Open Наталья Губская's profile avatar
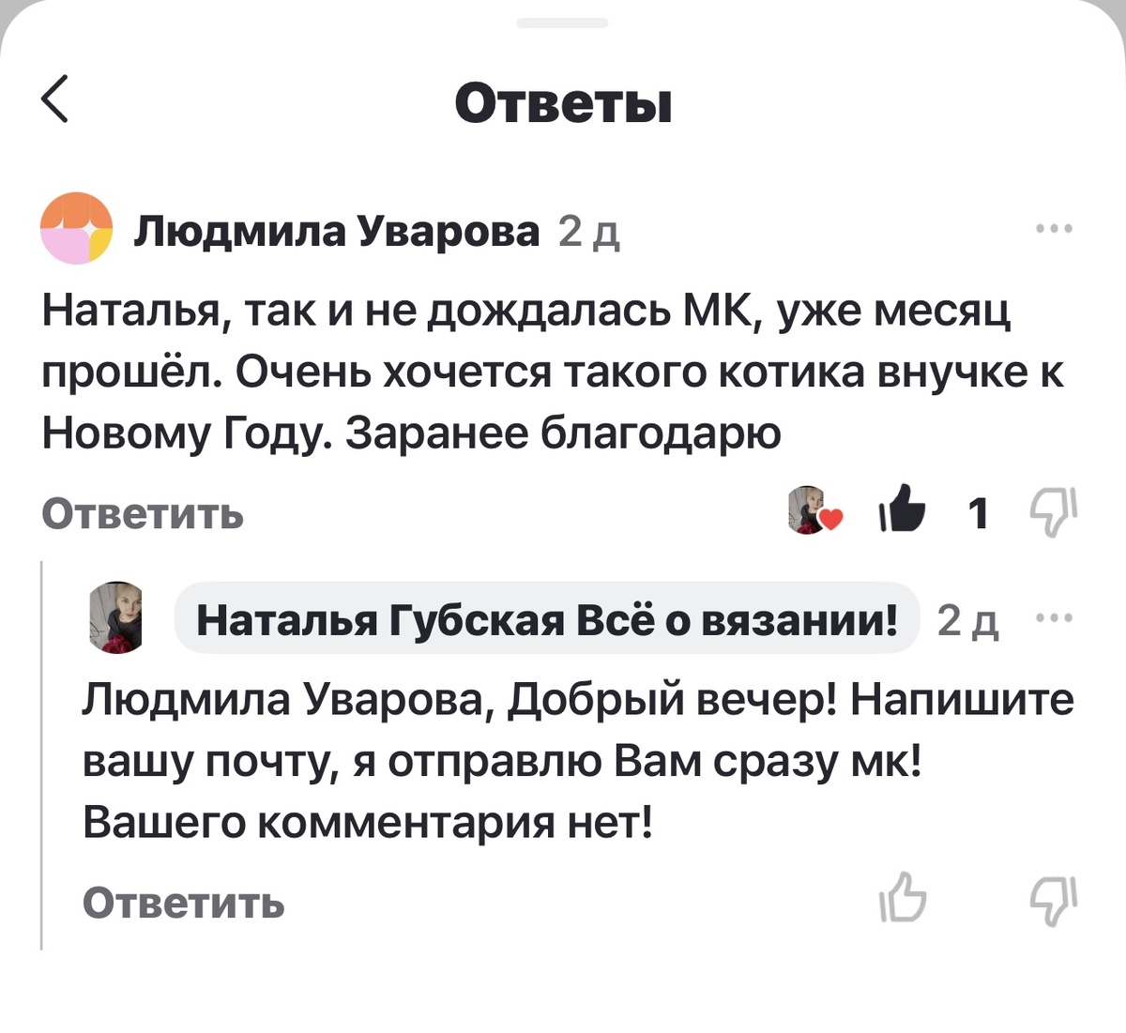 click(116, 617)
